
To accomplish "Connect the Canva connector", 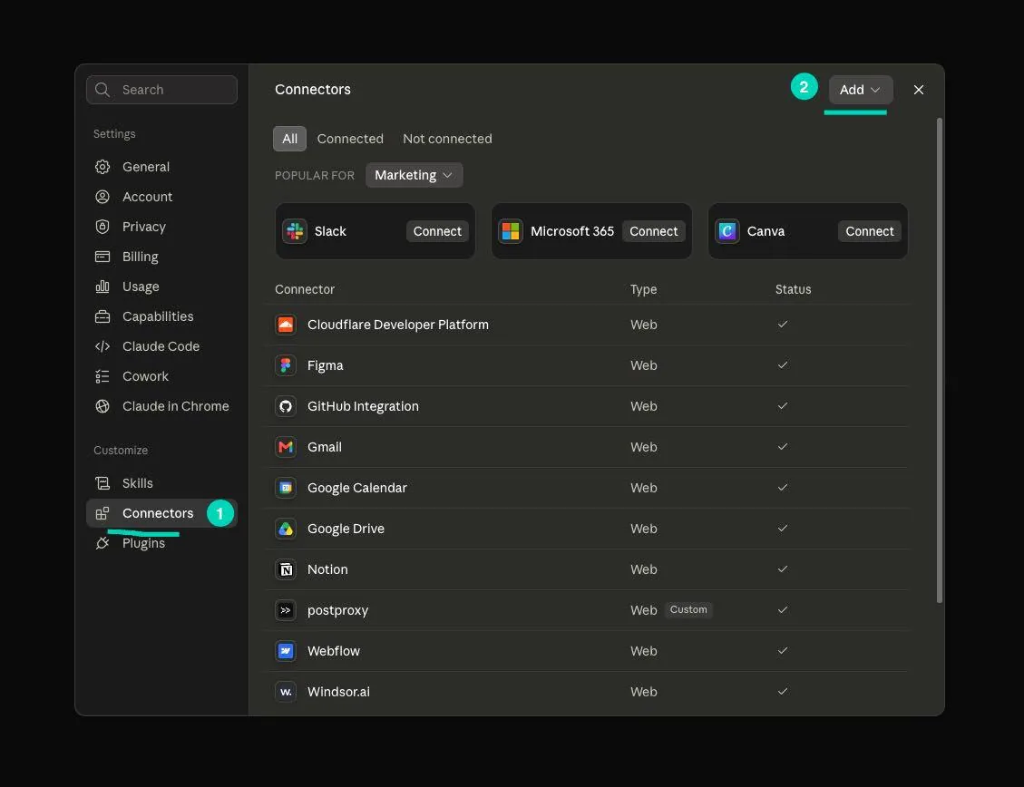I will point(869,231).
